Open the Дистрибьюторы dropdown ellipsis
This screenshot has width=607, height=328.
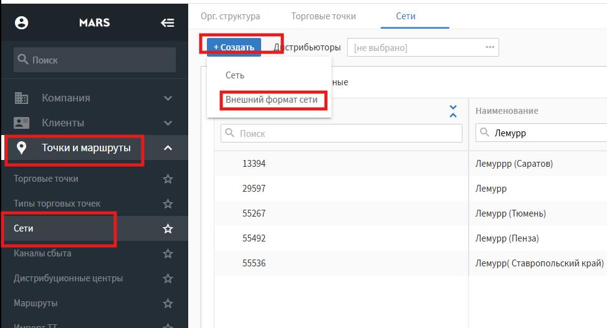[x=490, y=47]
